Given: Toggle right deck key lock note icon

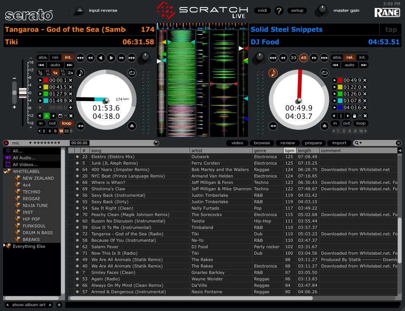Looking at the screenshot, I should (273, 73).
